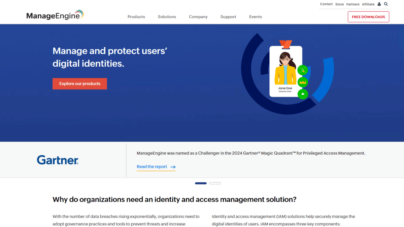Image resolution: width=404 pixels, height=227 pixels.
Task: Click the green cloud badge icon
Action: [x=303, y=94]
